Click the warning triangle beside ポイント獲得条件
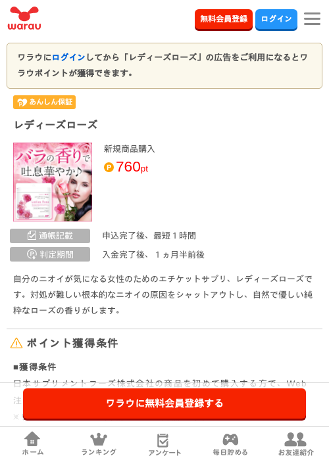The image size is (329, 460). pyautogui.click(x=16, y=343)
